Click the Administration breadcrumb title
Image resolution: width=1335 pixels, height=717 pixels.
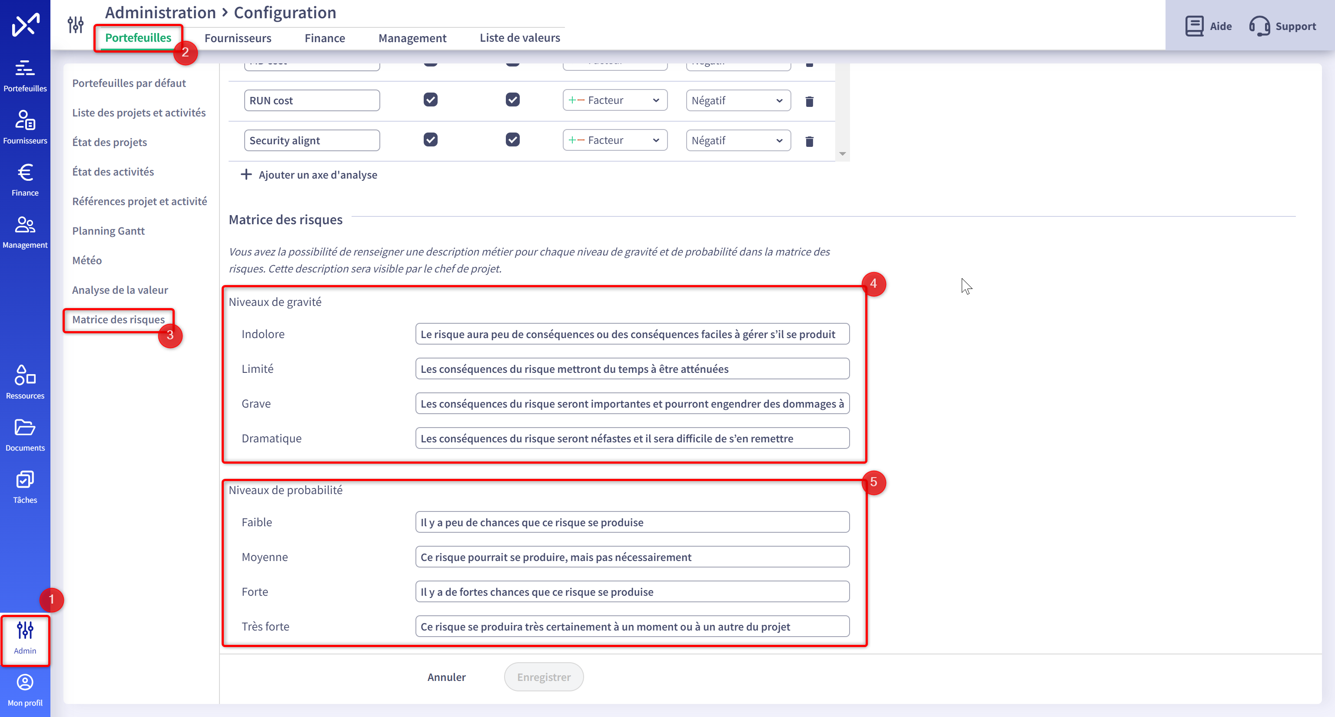[160, 13]
